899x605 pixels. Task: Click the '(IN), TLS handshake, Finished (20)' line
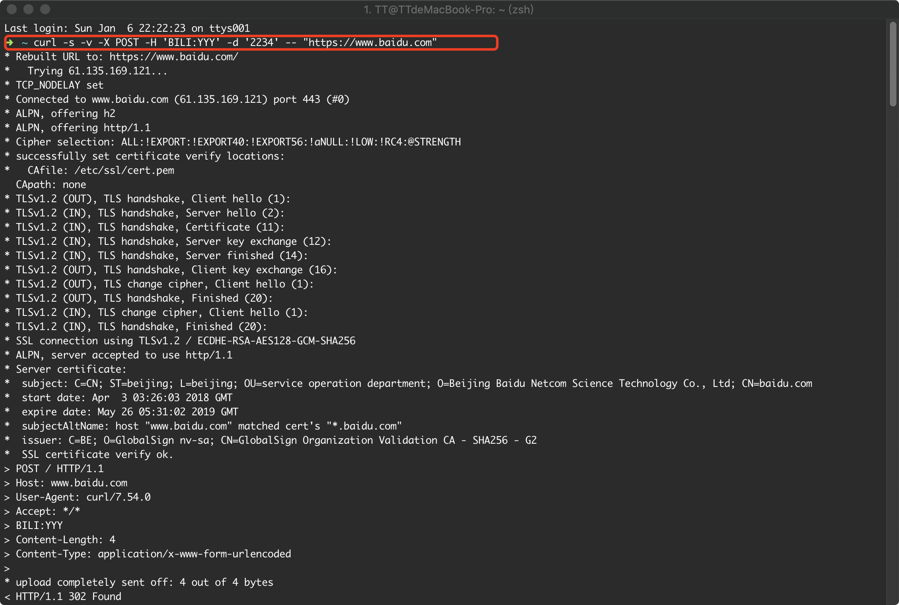pyautogui.click(x=135, y=327)
